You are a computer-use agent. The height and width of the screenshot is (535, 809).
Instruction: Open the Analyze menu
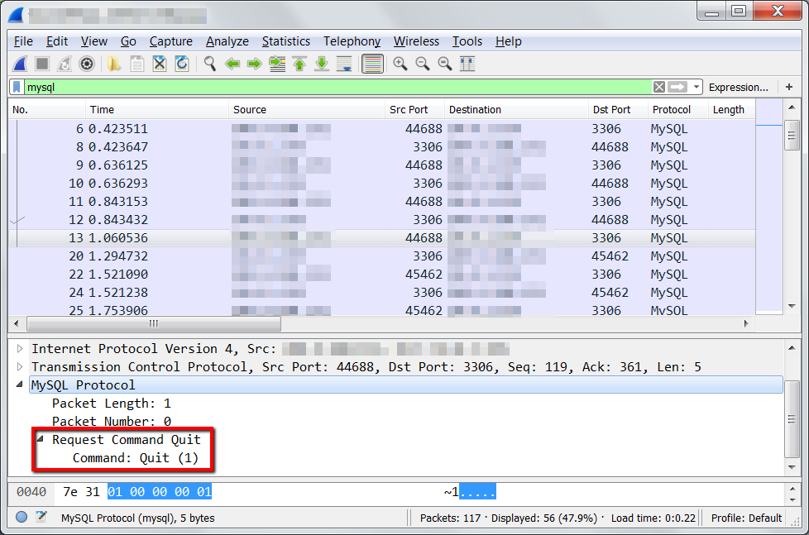(x=227, y=41)
